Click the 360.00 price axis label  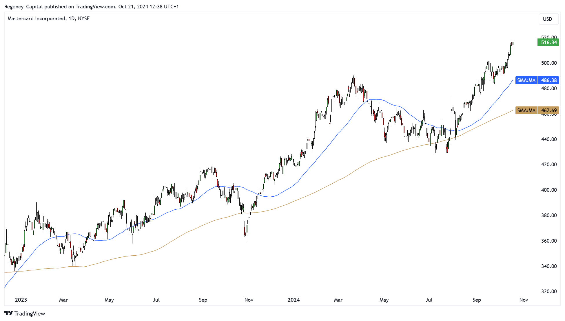pyautogui.click(x=549, y=241)
